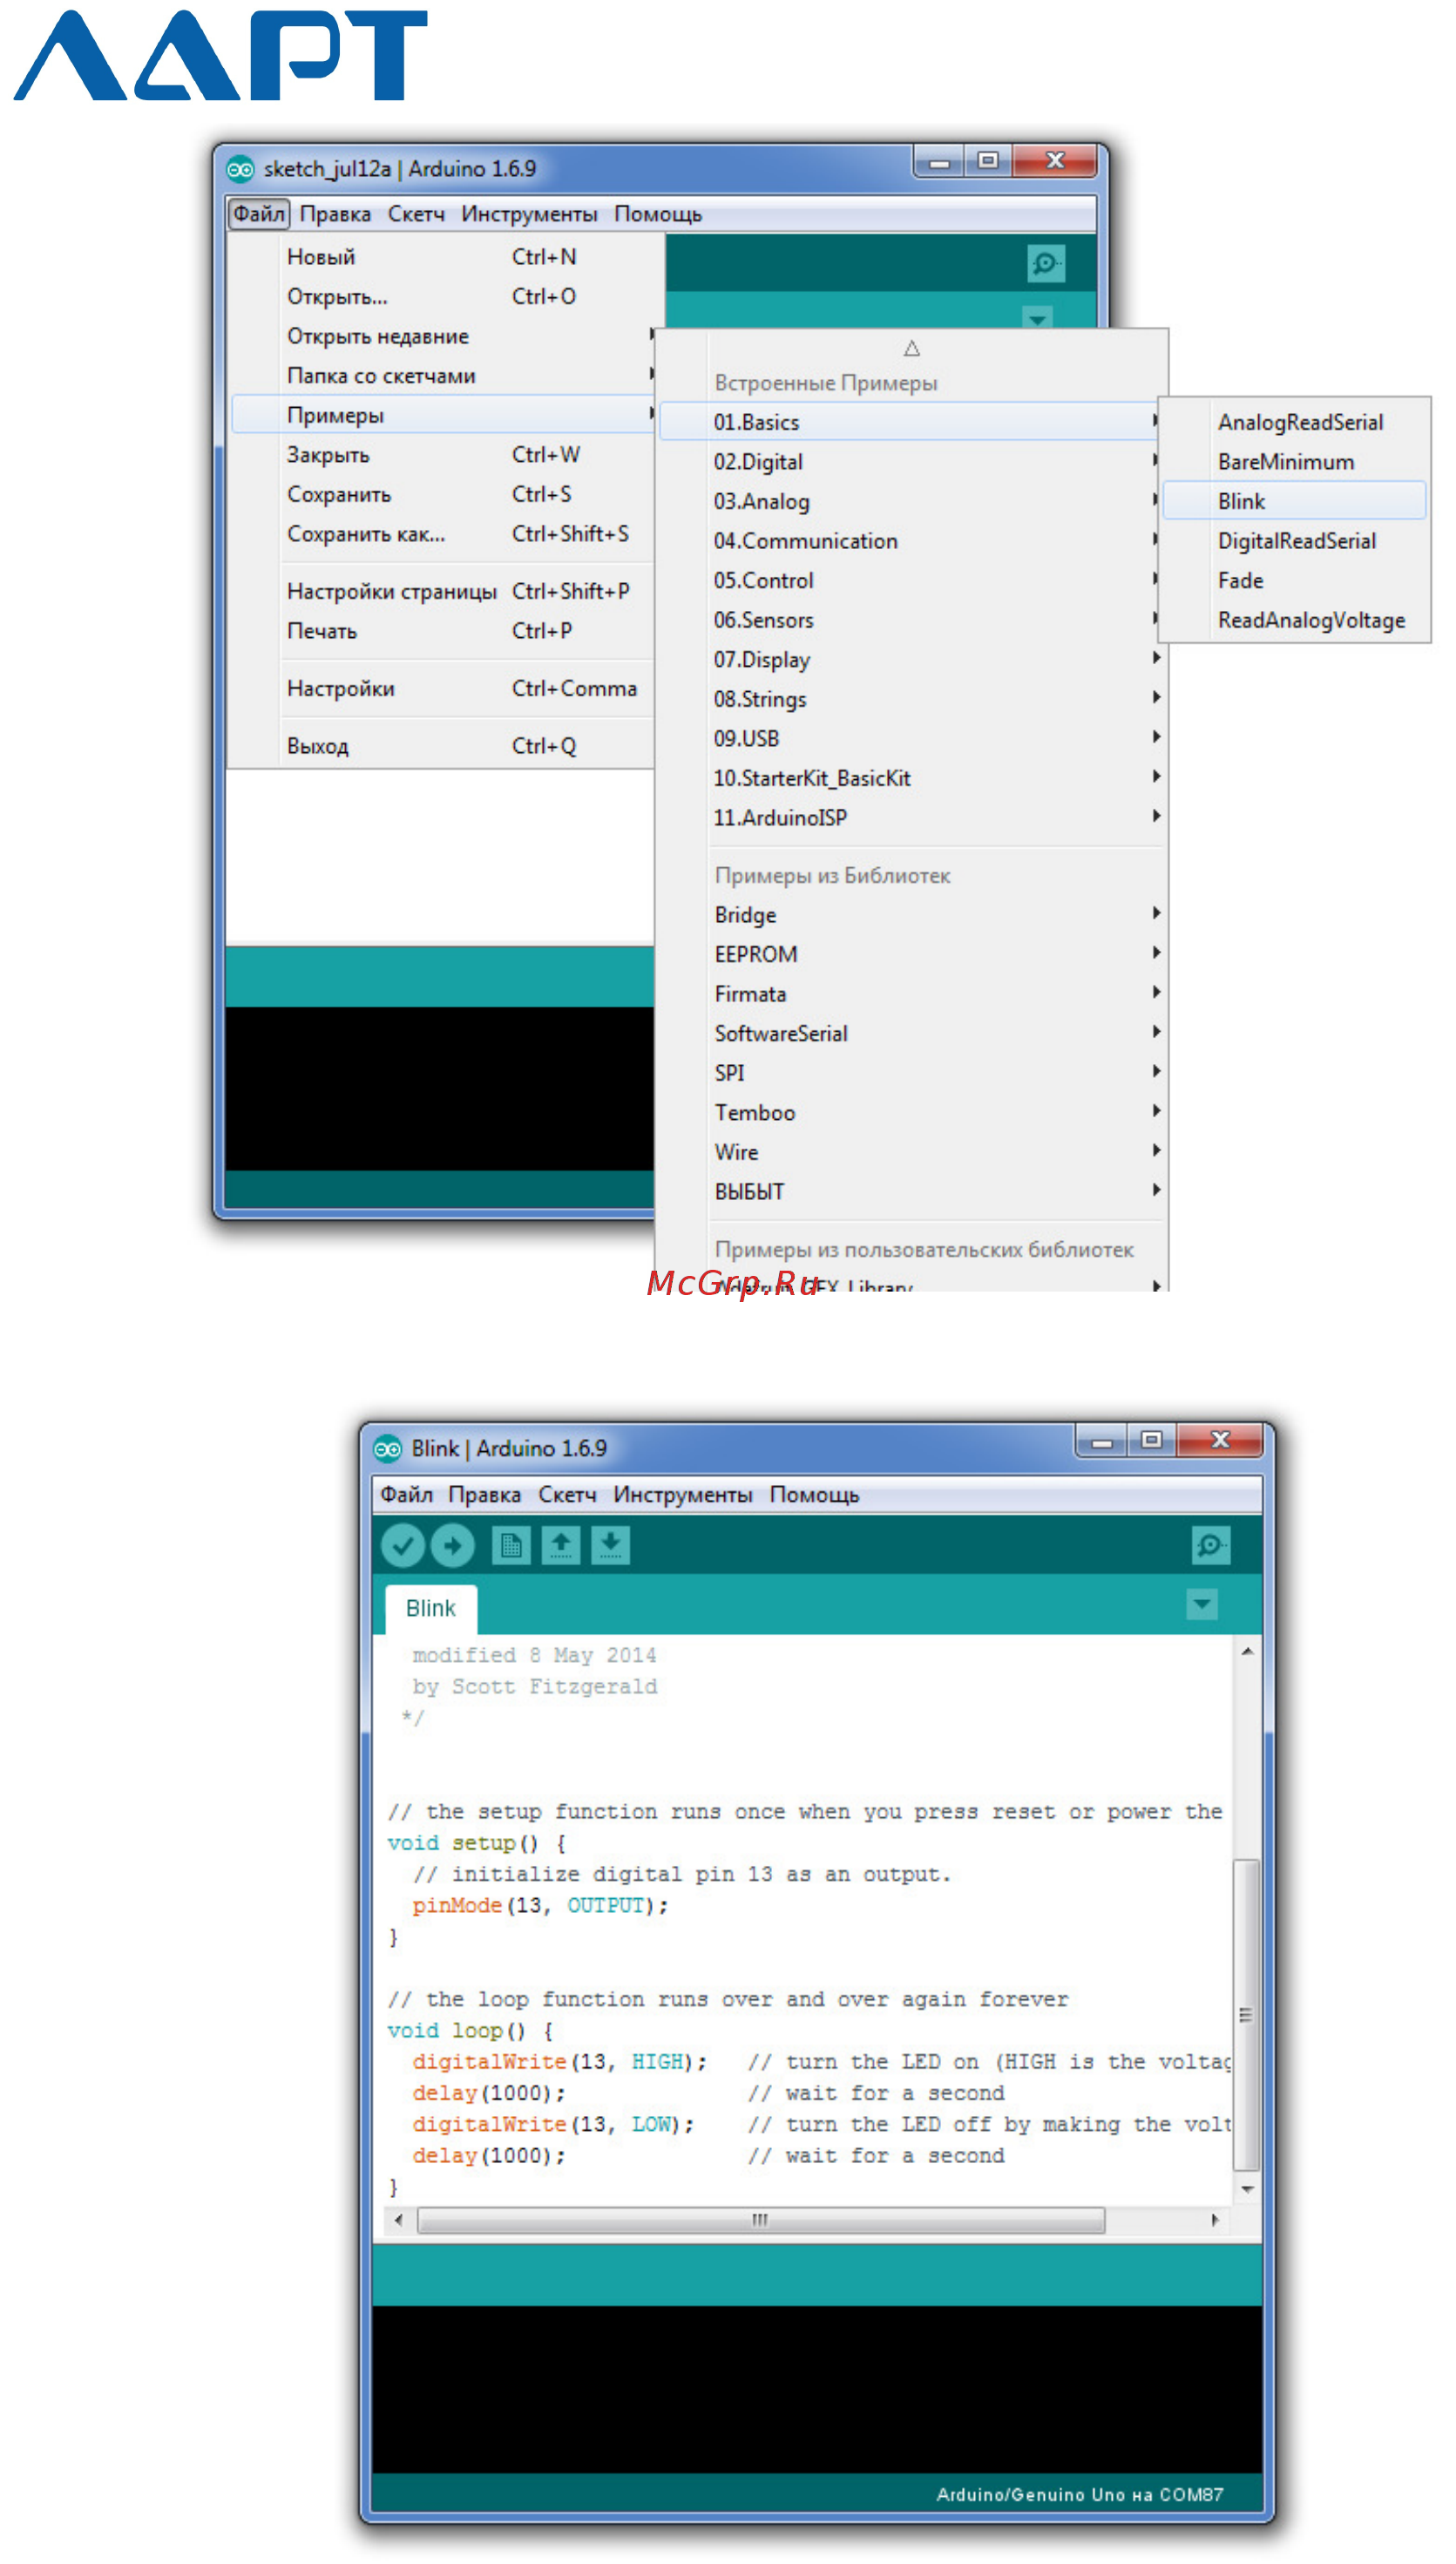Screen dimensions: 1456x2564
Task: Open DigitalReadSerial example
Action: tap(1295, 541)
